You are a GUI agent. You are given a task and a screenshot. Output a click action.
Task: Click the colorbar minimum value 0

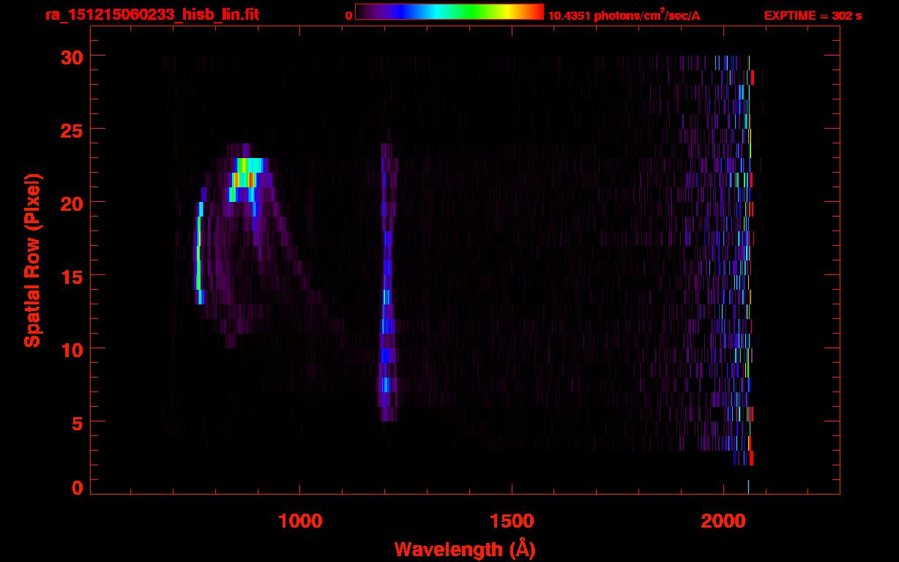click(x=348, y=15)
